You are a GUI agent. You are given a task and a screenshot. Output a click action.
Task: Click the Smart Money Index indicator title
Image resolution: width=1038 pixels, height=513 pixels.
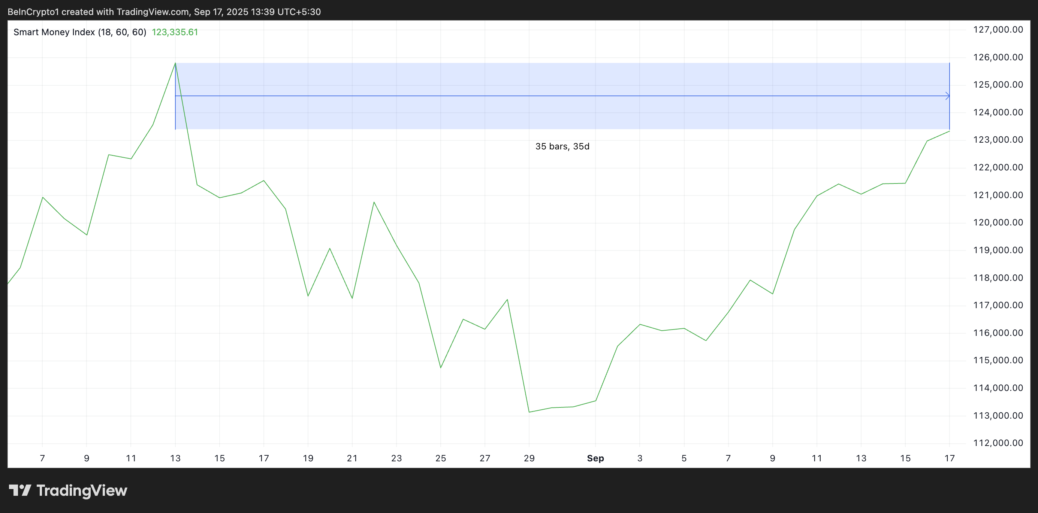tap(80, 32)
